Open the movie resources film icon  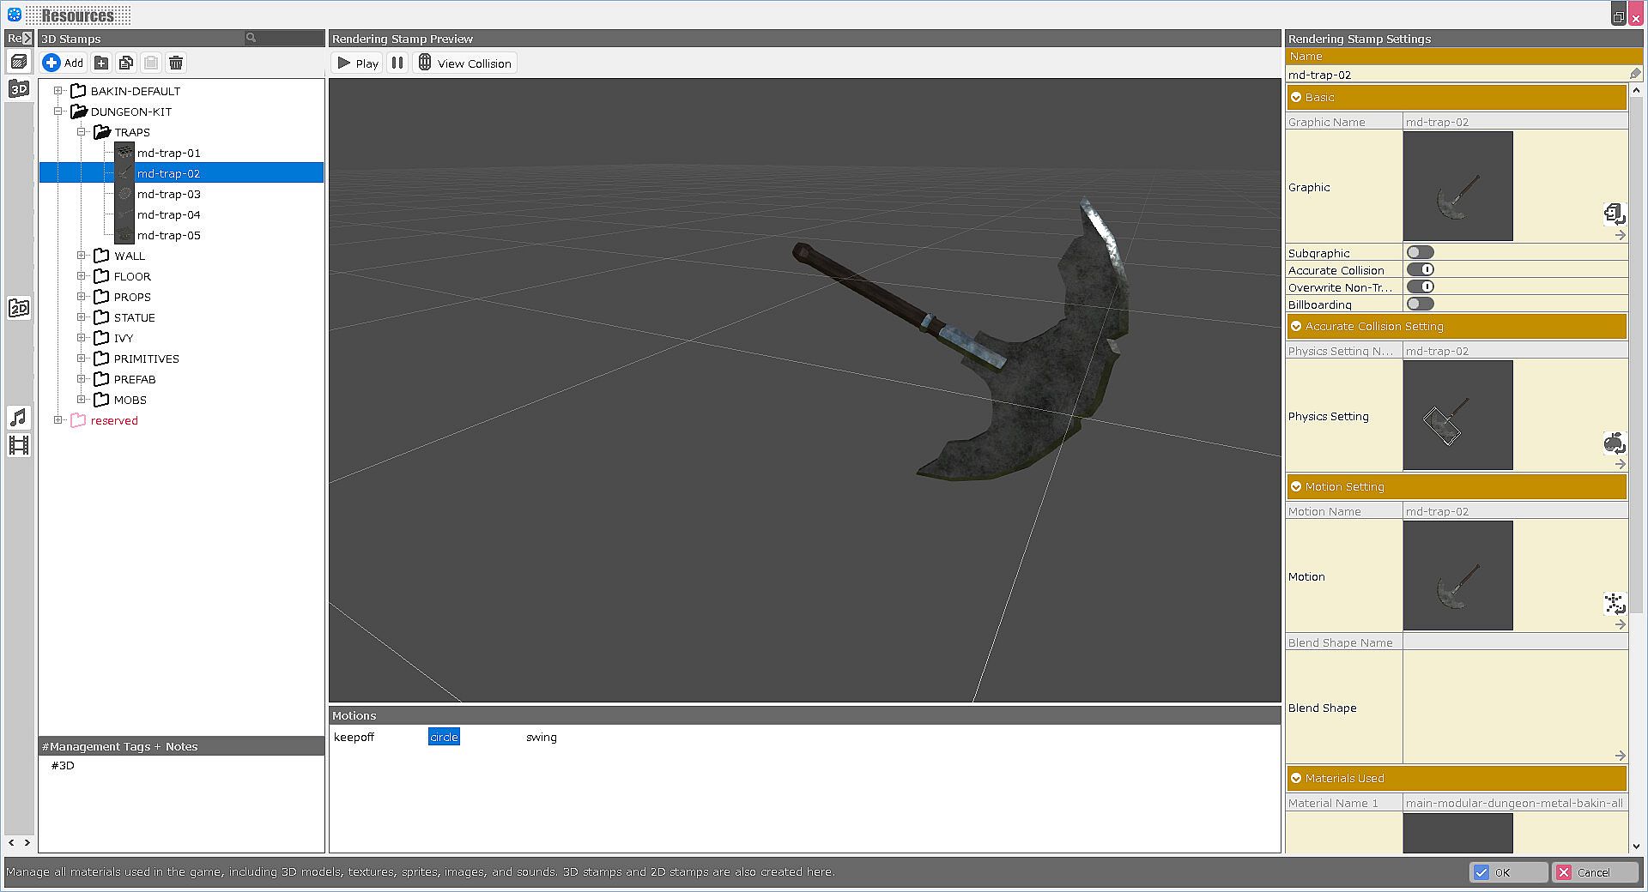point(19,445)
